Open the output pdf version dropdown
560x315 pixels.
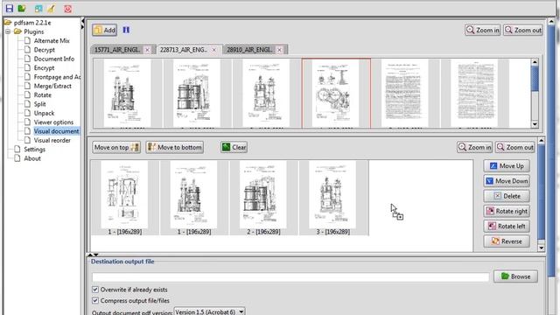209,311
